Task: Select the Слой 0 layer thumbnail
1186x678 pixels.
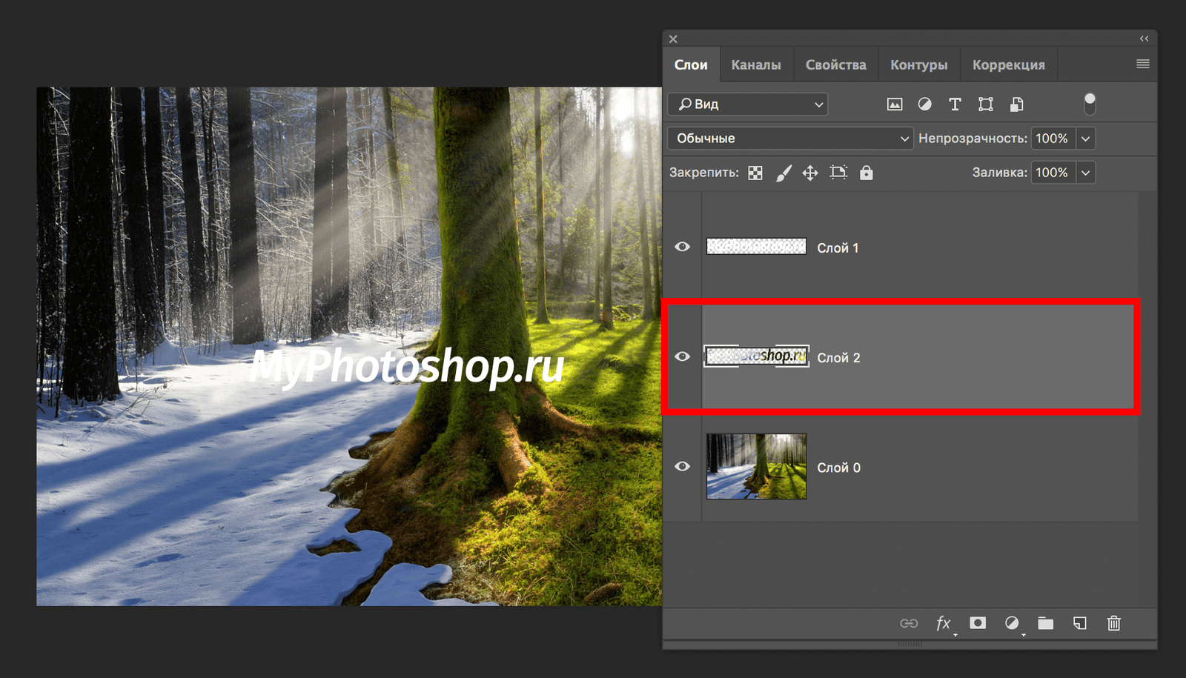Action: tap(756, 466)
